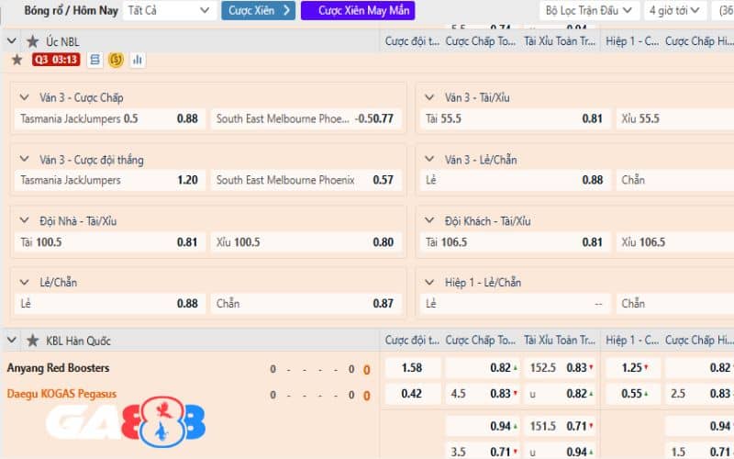
Task: Select Xỉu 106.5 away team total
Action: [x=675, y=242]
